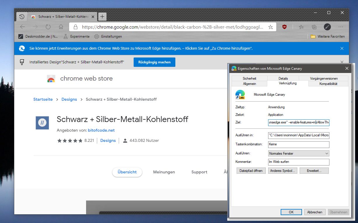Open the Edge profile avatar

(x=327, y=27)
